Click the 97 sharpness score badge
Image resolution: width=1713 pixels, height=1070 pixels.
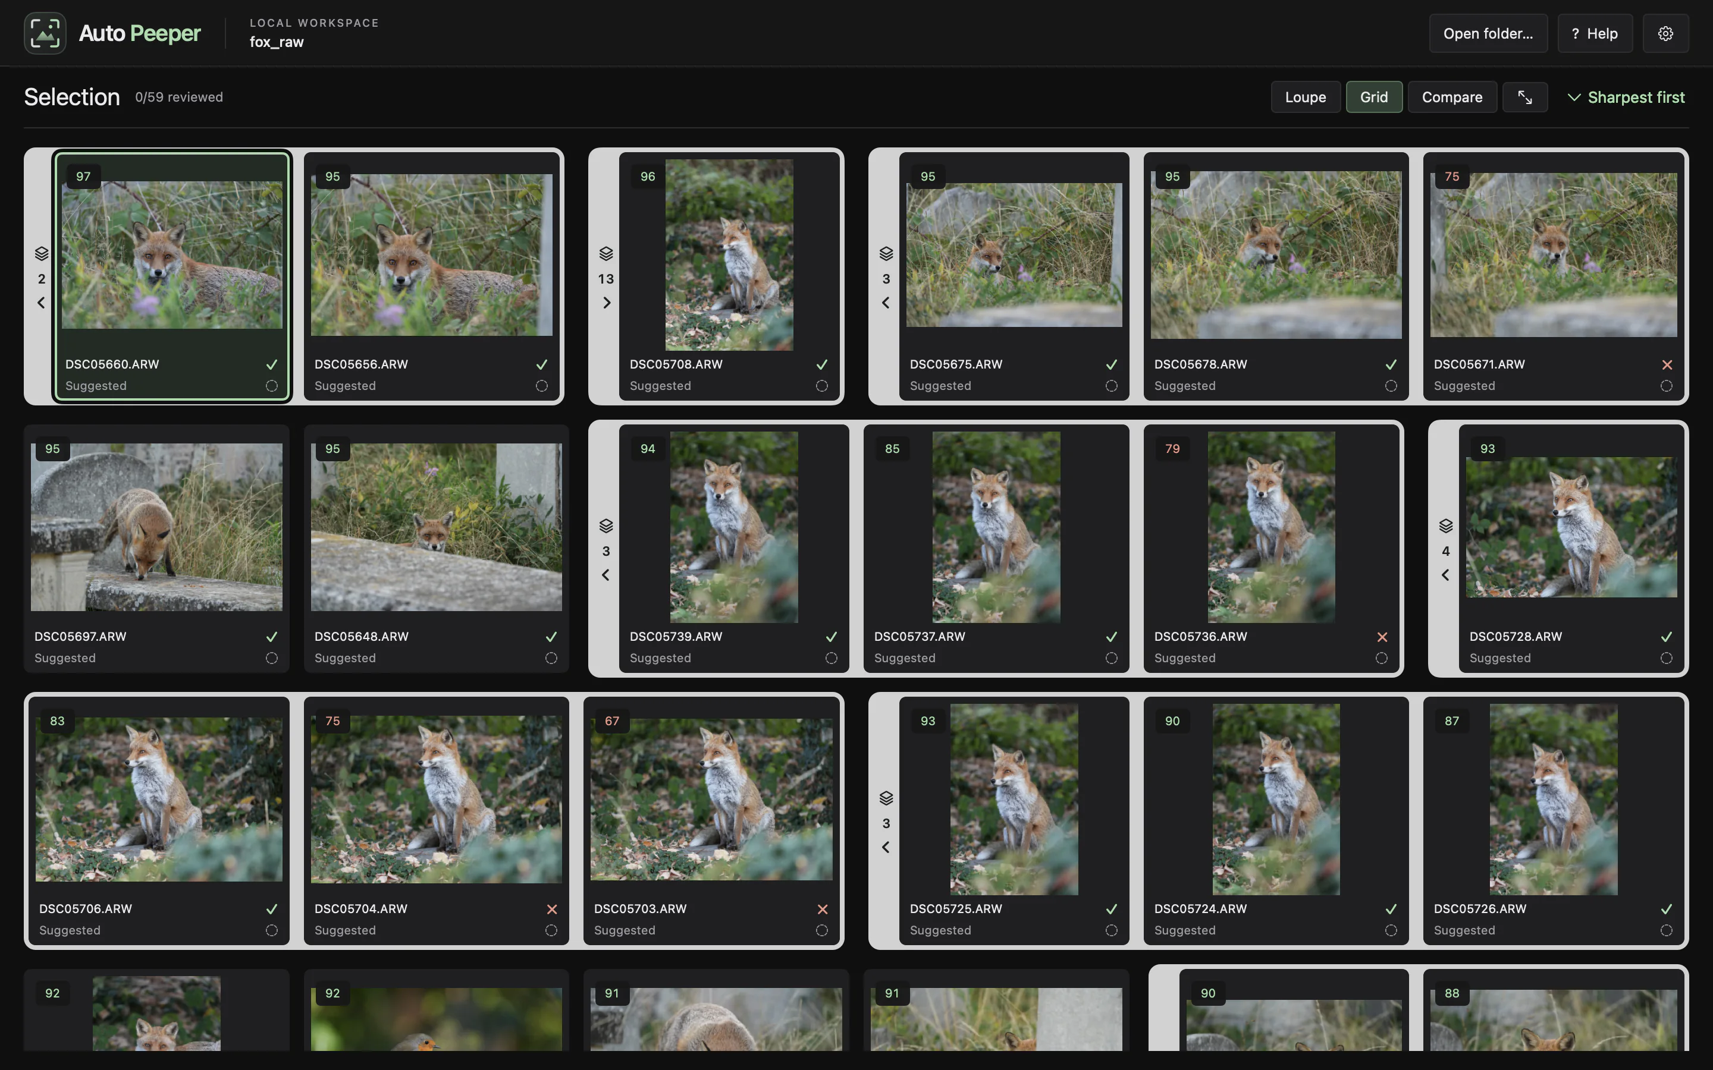[83, 176]
